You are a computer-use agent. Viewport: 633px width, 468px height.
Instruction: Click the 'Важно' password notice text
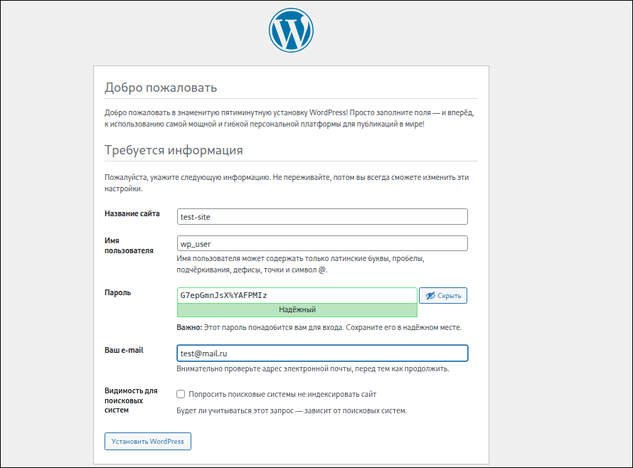tap(319, 328)
